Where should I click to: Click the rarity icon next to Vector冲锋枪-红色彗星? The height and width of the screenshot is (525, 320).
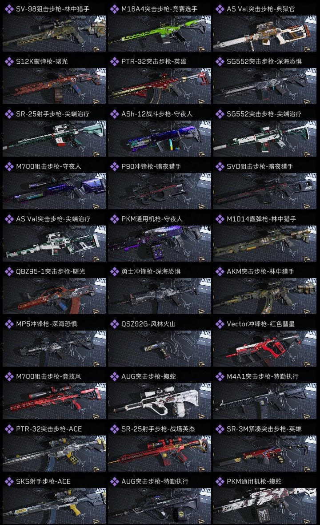(x=220, y=324)
